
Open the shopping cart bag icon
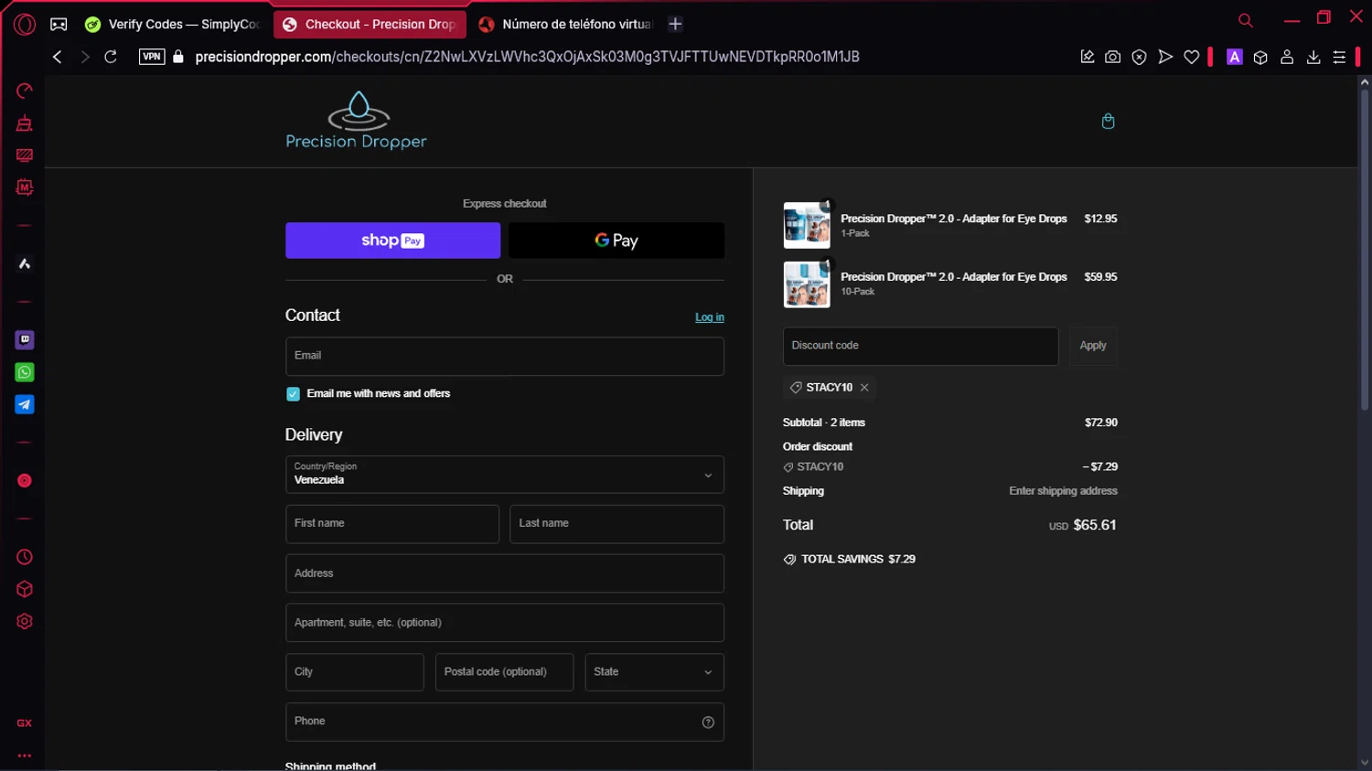pyautogui.click(x=1108, y=122)
